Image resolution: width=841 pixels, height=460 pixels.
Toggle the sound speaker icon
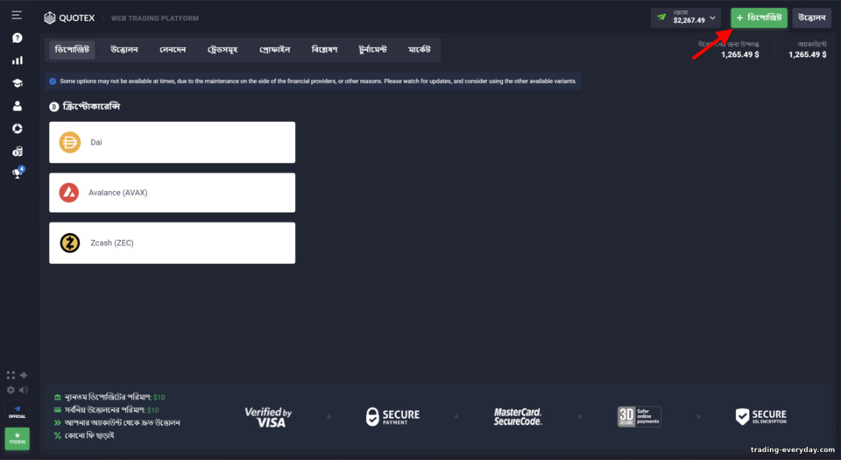[x=24, y=390]
